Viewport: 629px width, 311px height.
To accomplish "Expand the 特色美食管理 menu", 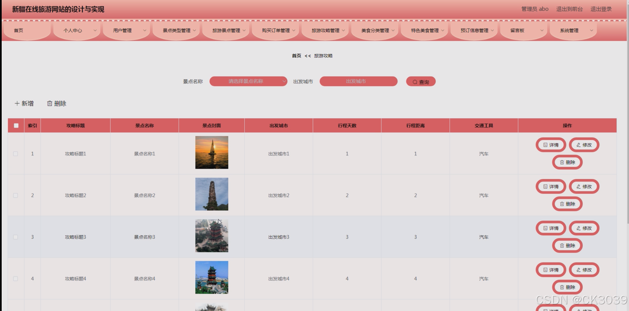I will (425, 30).
